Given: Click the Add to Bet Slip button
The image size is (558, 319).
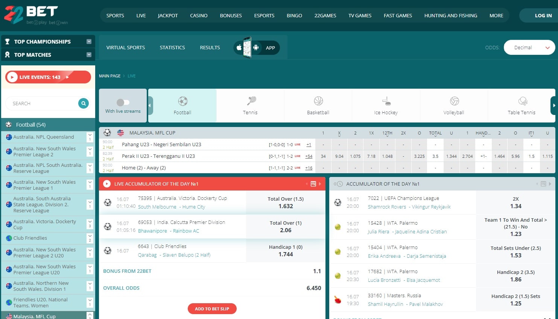Looking at the screenshot, I should click(212, 309).
